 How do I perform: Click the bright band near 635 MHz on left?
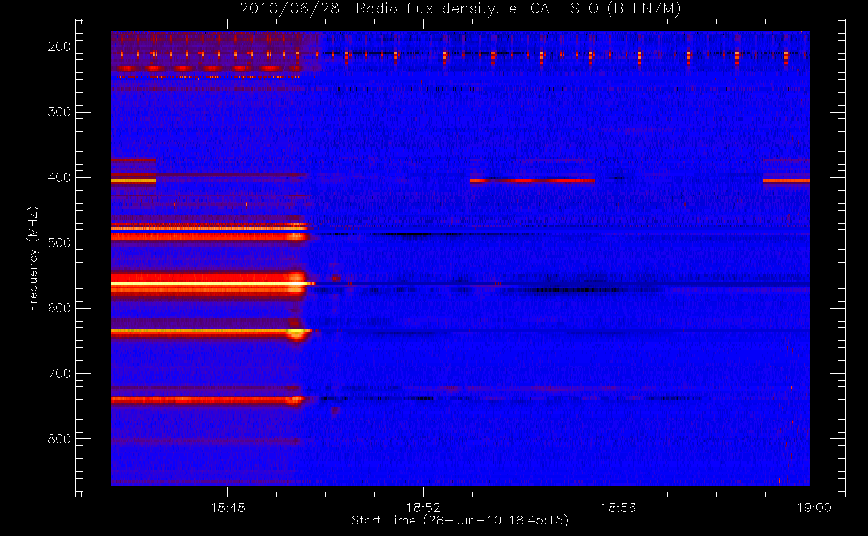tap(210, 332)
